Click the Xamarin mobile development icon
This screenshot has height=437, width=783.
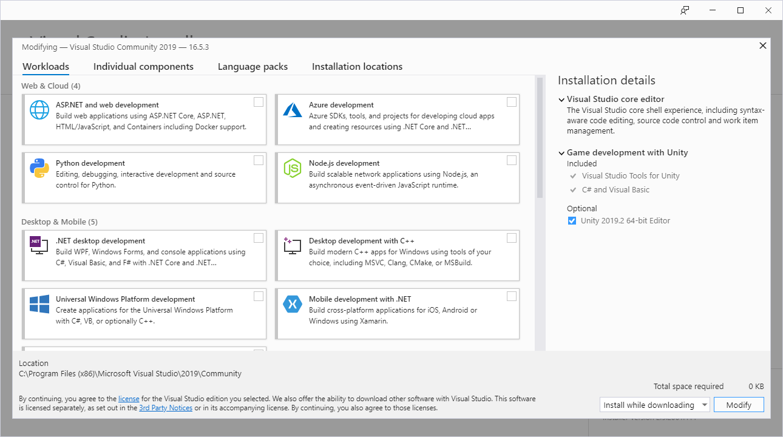[293, 304]
